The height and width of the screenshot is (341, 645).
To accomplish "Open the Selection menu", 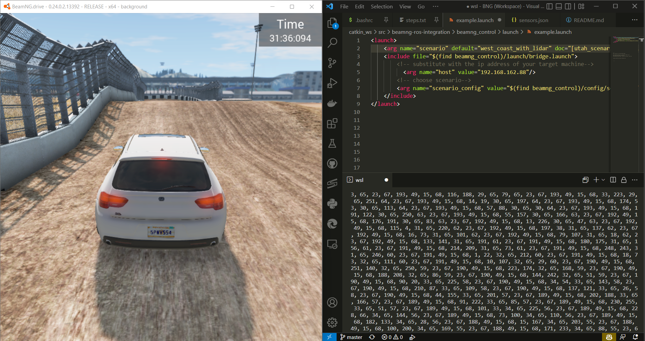I will (x=382, y=6).
